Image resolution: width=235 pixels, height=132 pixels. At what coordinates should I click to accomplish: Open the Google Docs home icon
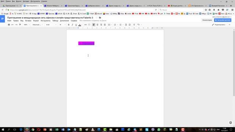(x=3, y=19)
